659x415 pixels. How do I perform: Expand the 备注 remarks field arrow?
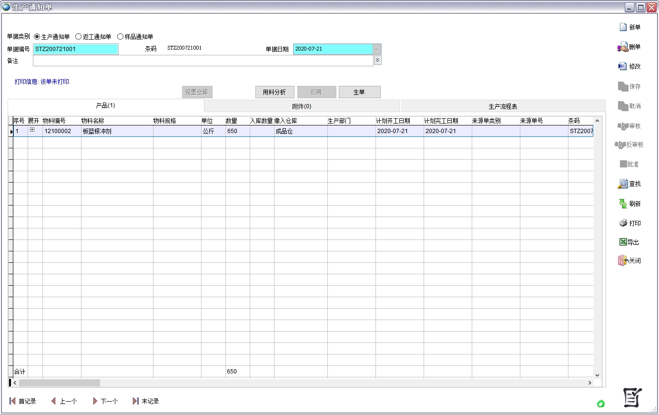pos(378,60)
